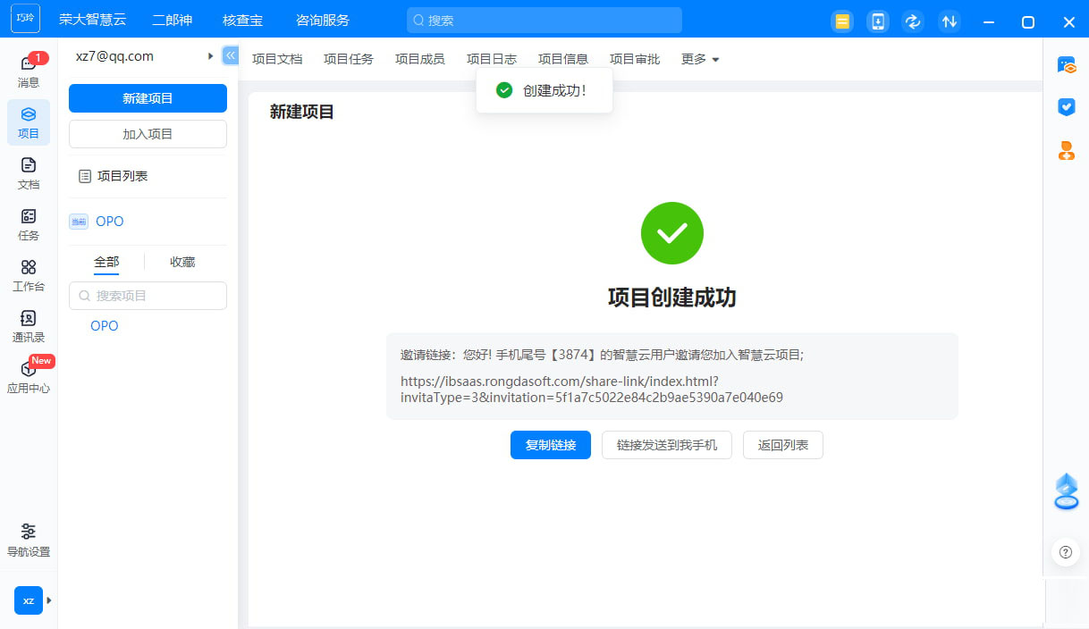Viewport: 1089px width, 629px height.
Task: Click the sync refresh icon in title bar
Action: tap(913, 21)
